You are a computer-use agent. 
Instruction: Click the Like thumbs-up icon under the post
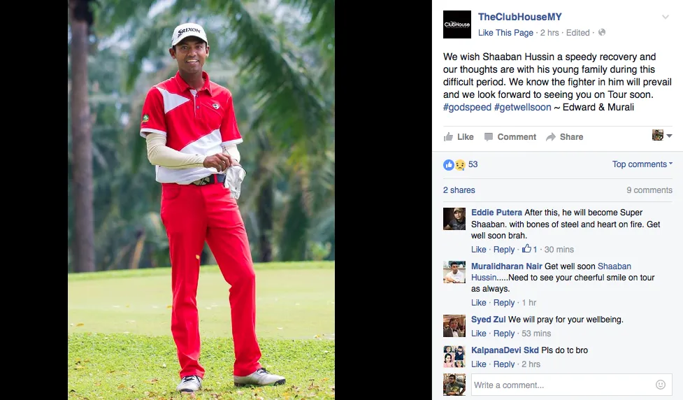(448, 137)
